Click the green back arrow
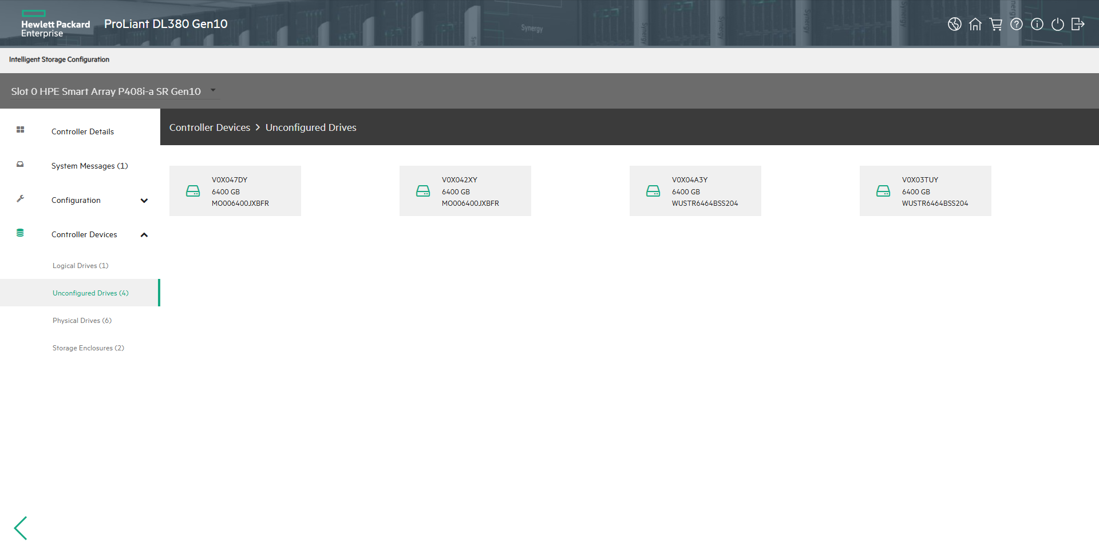 (21, 528)
